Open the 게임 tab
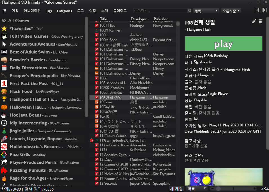The image size is (269, 192). [15, 11]
